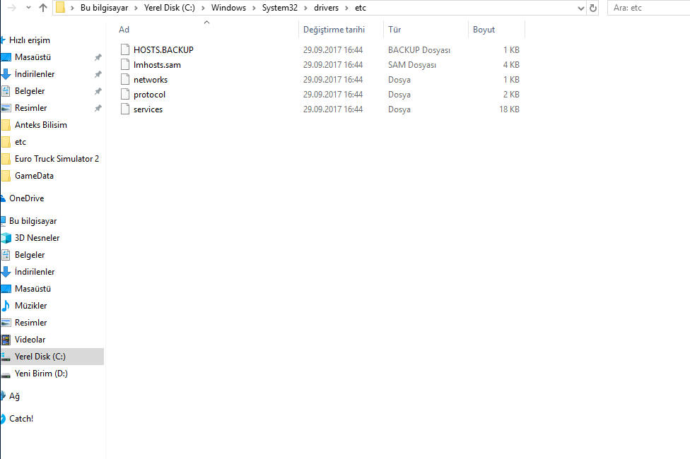Select the Windows breadcrumb
This screenshot has height=459, width=690.
[228, 8]
